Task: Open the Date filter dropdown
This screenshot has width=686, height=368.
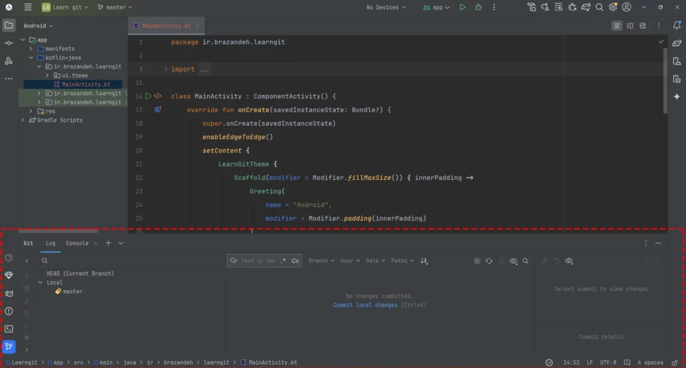Action: [x=375, y=261]
